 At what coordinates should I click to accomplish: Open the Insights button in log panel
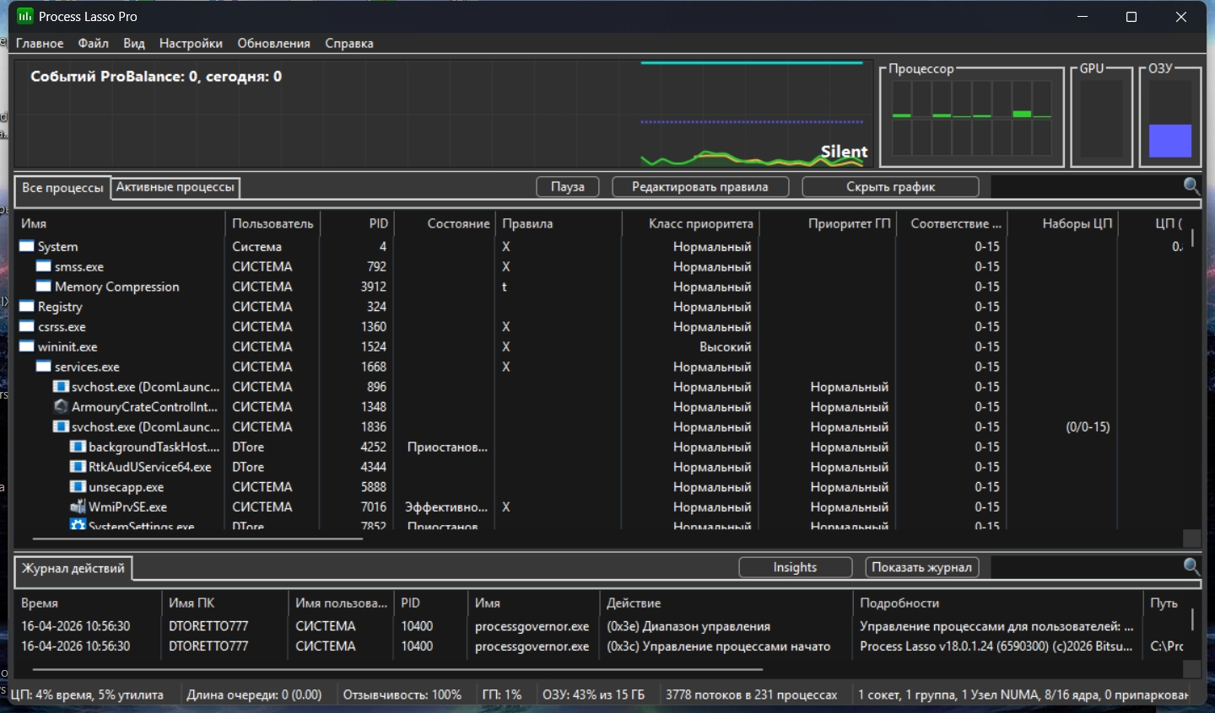(795, 568)
